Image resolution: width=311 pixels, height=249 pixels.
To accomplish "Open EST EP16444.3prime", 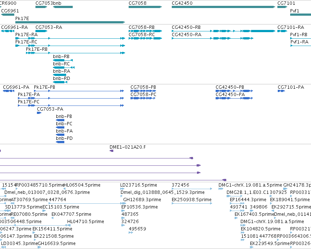I will [x=248, y=200].
